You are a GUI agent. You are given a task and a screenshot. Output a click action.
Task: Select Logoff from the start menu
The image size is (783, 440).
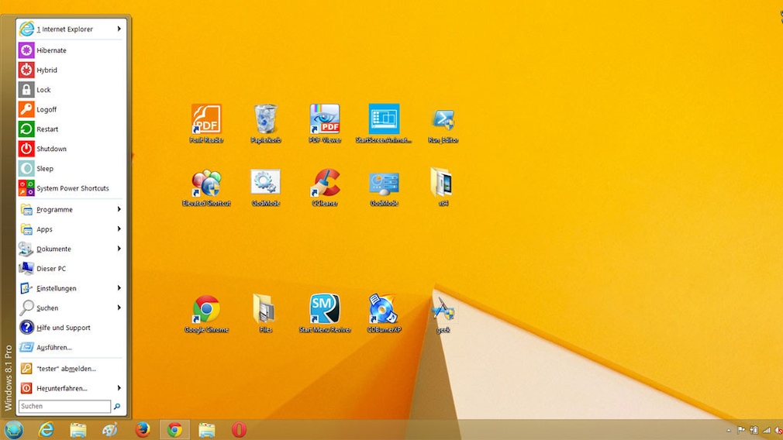(71, 109)
